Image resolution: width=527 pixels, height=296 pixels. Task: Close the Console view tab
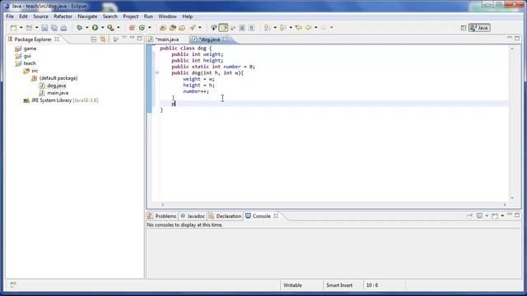[276, 215]
